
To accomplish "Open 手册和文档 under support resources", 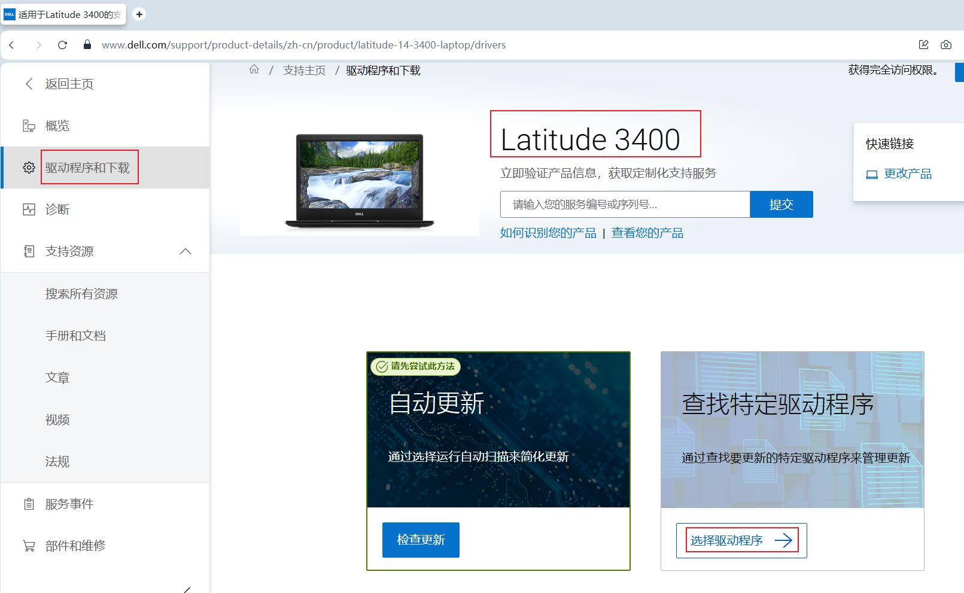I will (x=75, y=336).
